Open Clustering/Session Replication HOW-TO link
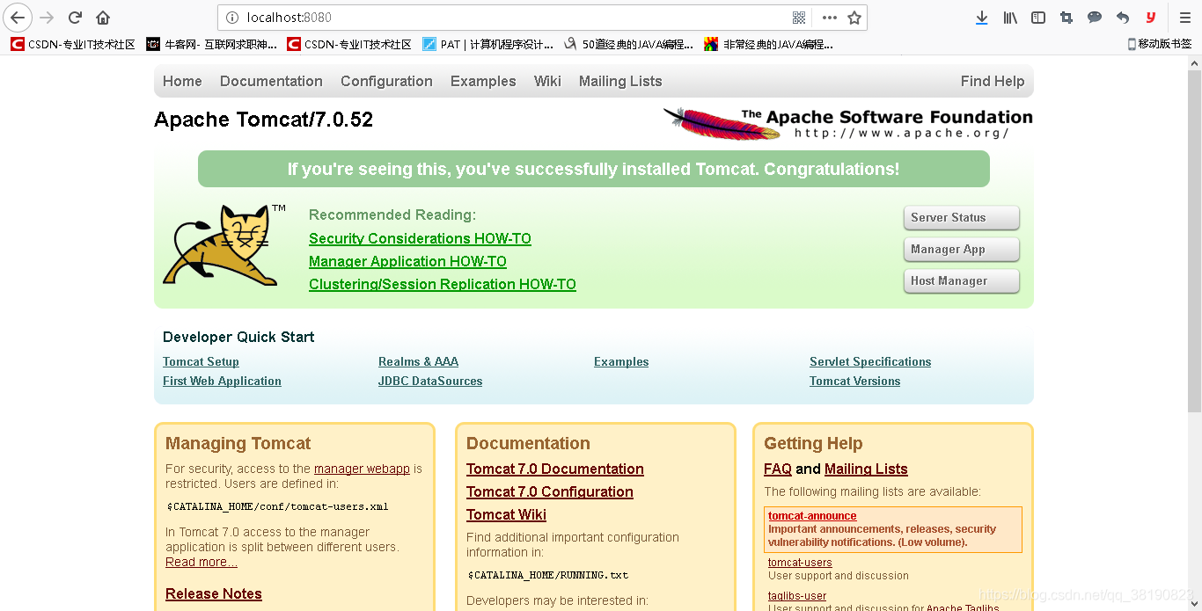The height and width of the screenshot is (611, 1202). pyautogui.click(x=443, y=284)
